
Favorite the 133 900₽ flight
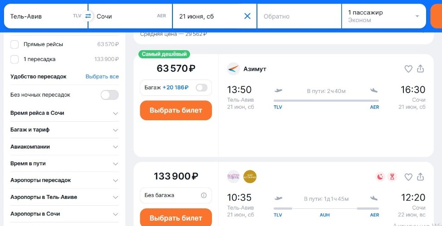(x=408, y=177)
